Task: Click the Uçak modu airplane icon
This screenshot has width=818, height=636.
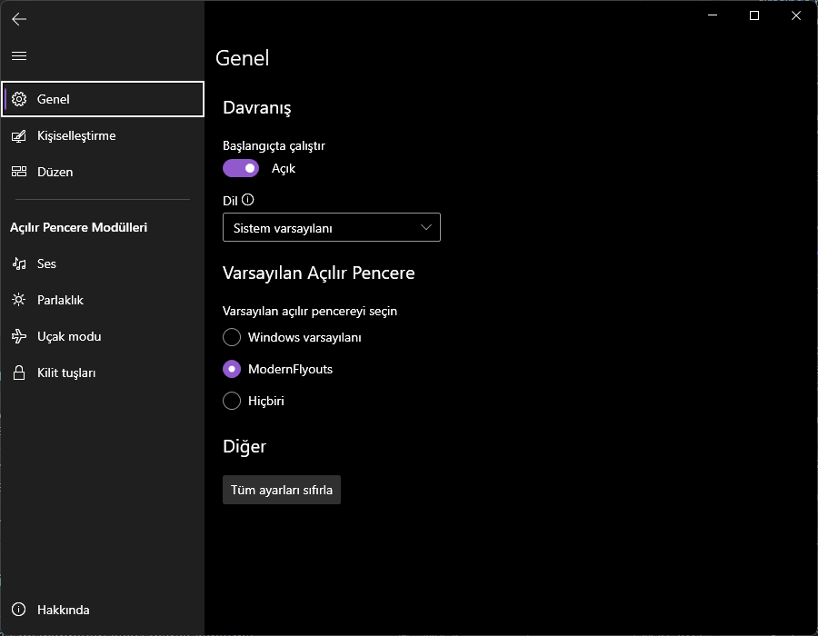Action: tap(19, 336)
